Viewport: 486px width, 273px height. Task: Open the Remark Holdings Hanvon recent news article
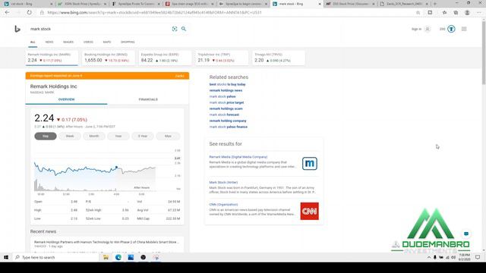click(106, 242)
